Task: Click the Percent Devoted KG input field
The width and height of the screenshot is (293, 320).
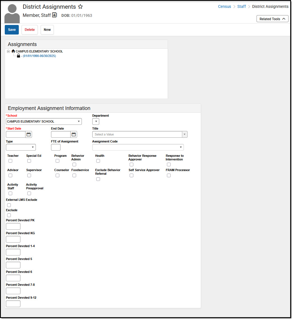Action: [x=13, y=239]
